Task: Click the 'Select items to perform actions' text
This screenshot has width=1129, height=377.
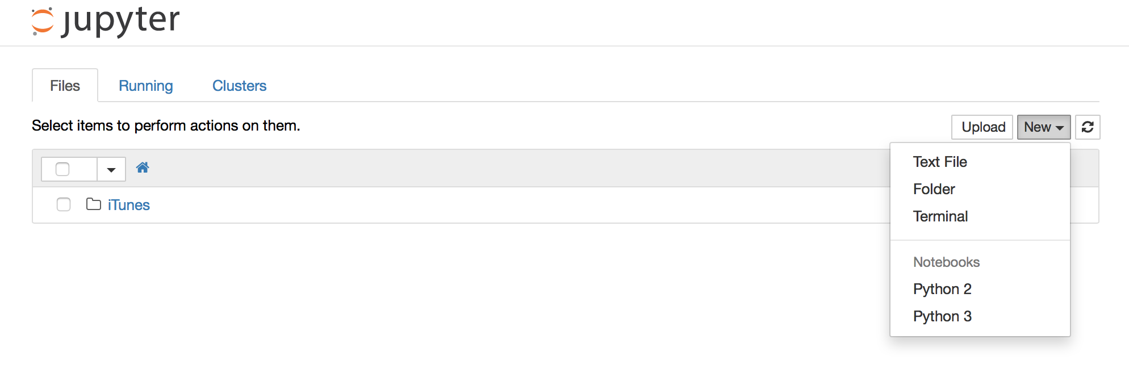Action: point(166,125)
